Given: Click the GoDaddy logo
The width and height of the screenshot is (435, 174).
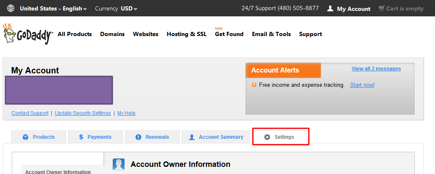Looking at the screenshot, I should (x=28, y=34).
